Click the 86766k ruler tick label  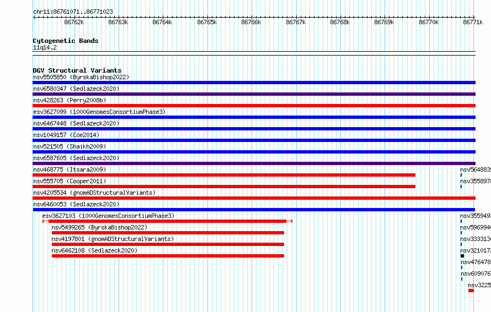coord(251,22)
